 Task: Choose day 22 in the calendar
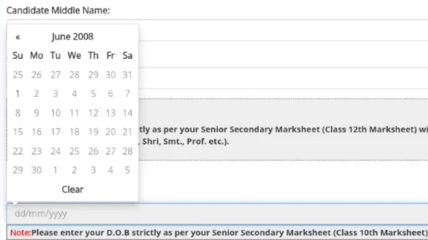[x=18, y=151]
